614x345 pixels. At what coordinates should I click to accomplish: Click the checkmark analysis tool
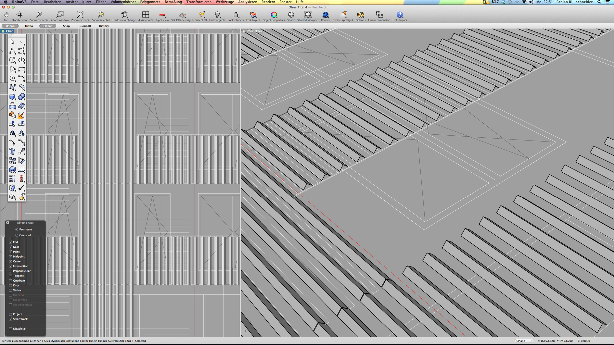tap(21, 188)
